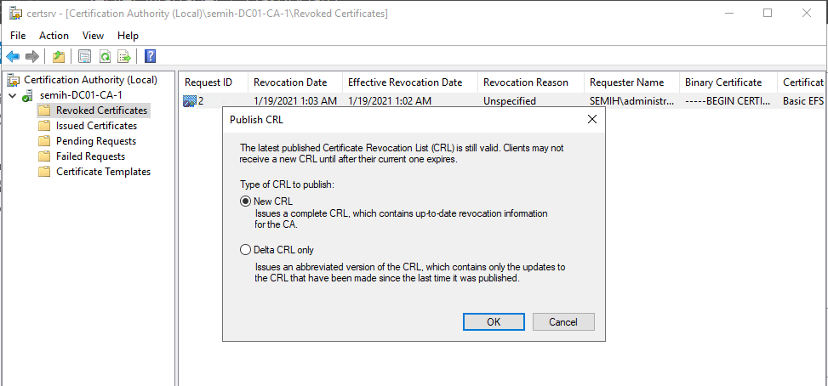Click the Export List toolbar icon
The height and width of the screenshot is (386, 828).
click(x=124, y=57)
